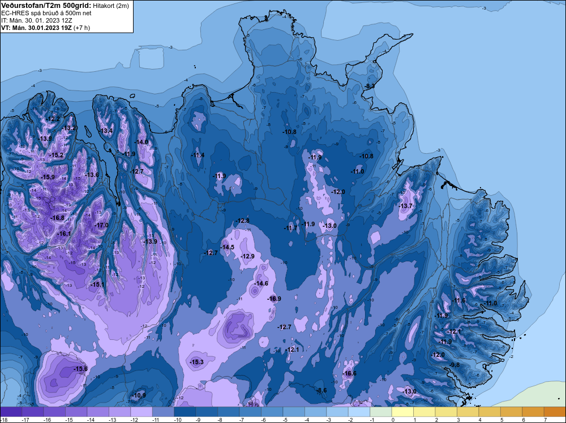Click the -16.8 temperature label
566x423 pixels.
(x=57, y=218)
